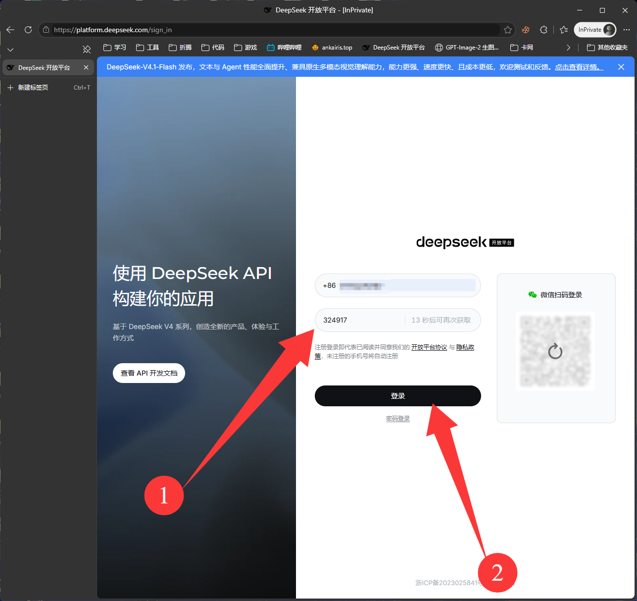Click the 秒后可再次获取 resend code text
637x601 pixels.
441,320
